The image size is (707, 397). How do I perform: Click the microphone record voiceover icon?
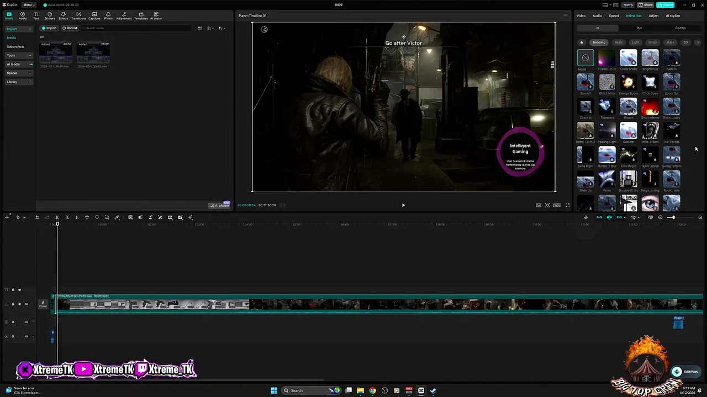[x=585, y=217]
